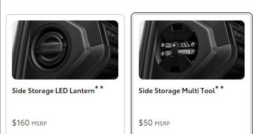Open the Side Storage Multi Tool image
This screenshot has height=134, width=256.
coord(192,50)
